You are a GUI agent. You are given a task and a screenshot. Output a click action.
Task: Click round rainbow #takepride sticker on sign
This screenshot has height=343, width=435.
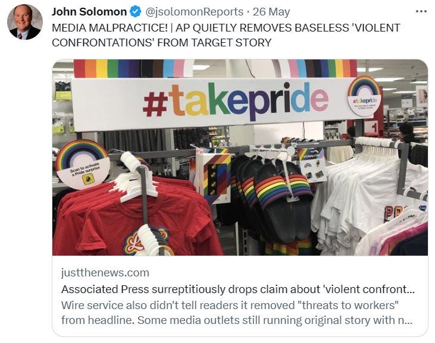click(365, 96)
